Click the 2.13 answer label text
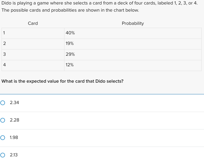Screen dimensions: 204x159 (14, 155)
